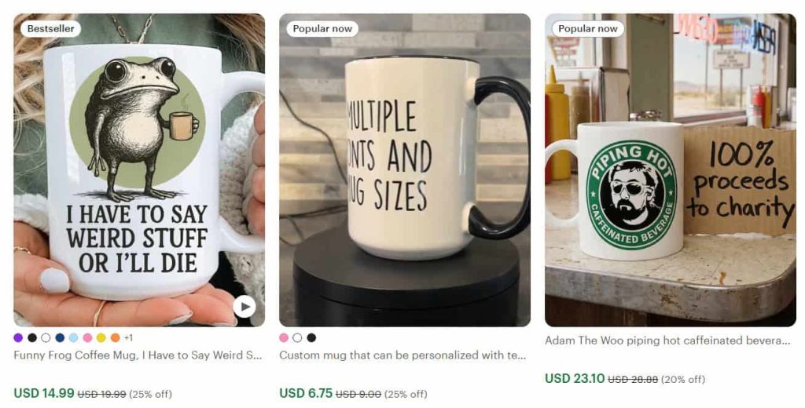
Task: Open the Custom mug personalized listing title
Action: [x=402, y=355]
